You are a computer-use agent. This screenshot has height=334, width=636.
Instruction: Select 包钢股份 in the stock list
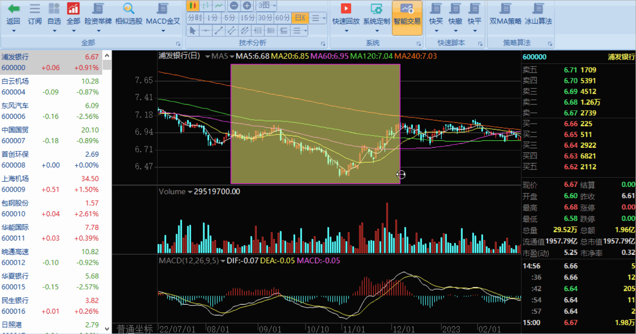[51, 208]
